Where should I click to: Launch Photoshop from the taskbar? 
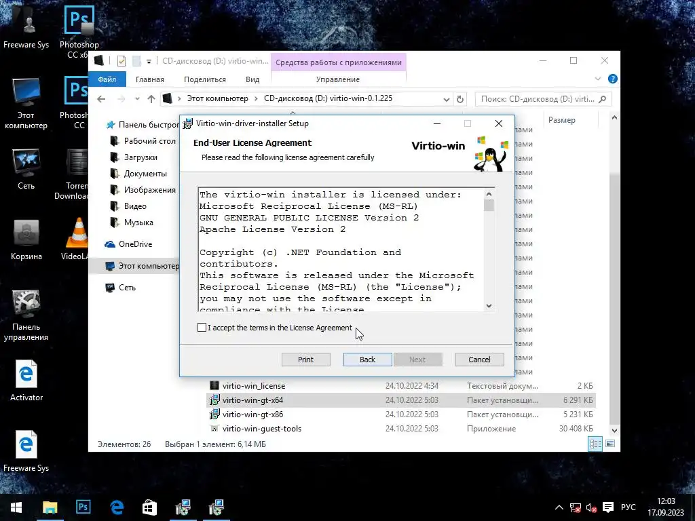[83, 507]
